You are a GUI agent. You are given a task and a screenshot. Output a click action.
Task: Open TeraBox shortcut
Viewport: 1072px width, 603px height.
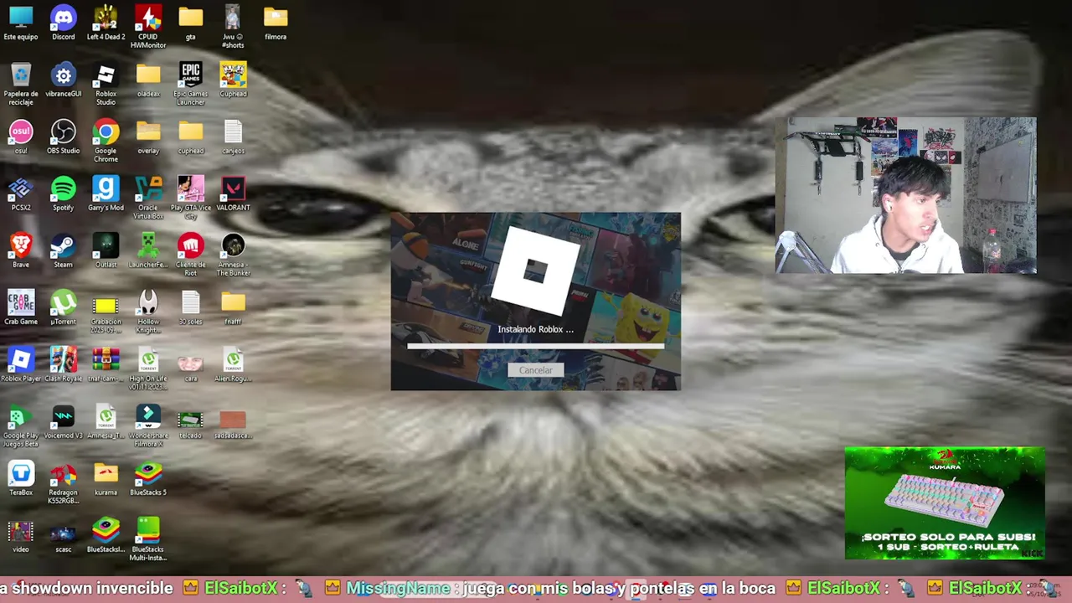21,479
